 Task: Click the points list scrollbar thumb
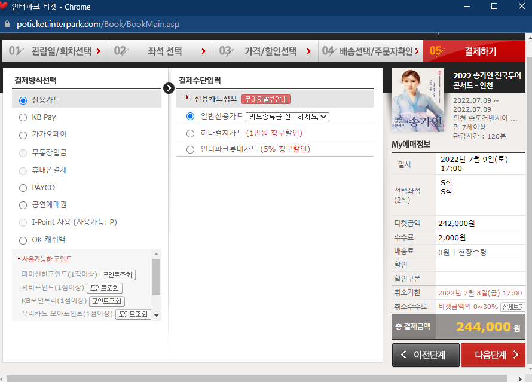click(157, 277)
